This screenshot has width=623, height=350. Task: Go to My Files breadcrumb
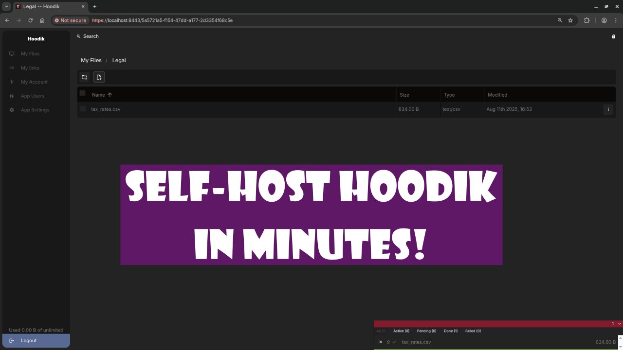(x=91, y=60)
